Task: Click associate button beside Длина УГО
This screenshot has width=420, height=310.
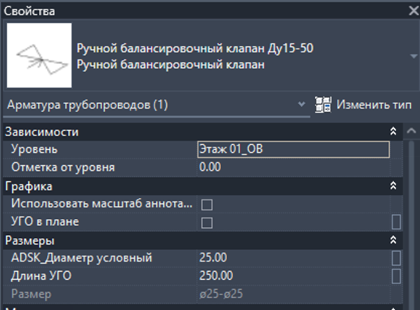Action: point(396,276)
